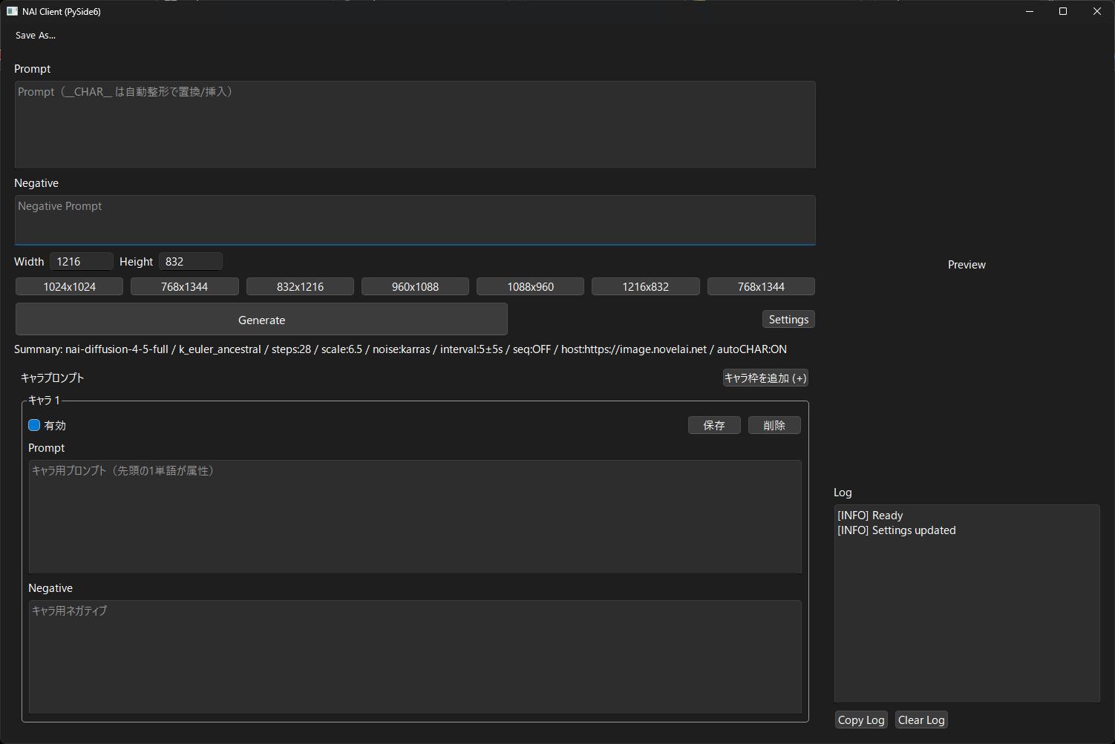
Task: Click the キャラ 1 Prompt text area
Action: (x=414, y=516)
